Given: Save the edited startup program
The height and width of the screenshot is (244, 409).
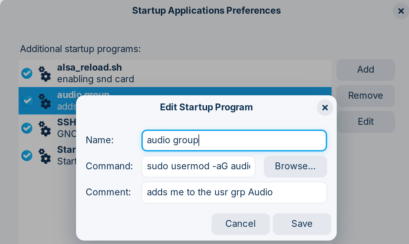Looking at the screenshot, I should [302, 224].
